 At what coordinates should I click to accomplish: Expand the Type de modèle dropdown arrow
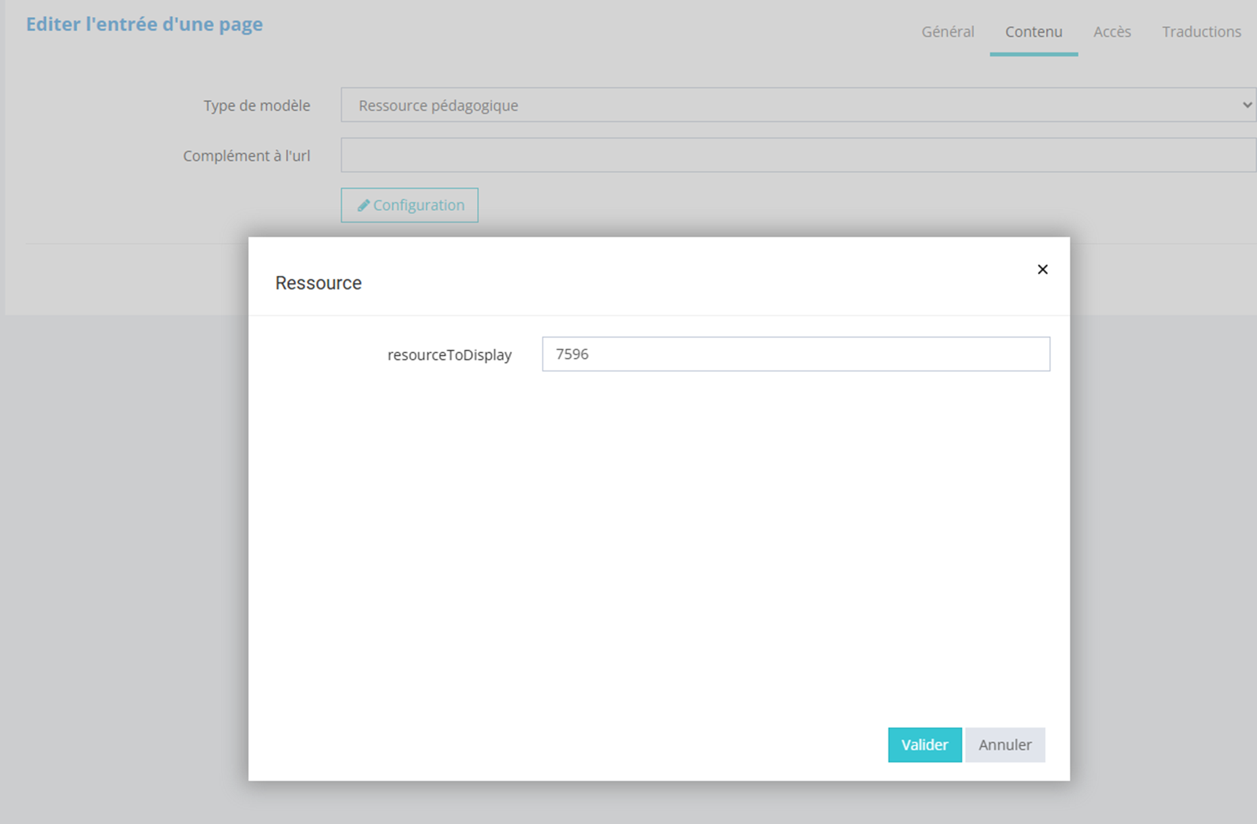[x=1246, y=105]
